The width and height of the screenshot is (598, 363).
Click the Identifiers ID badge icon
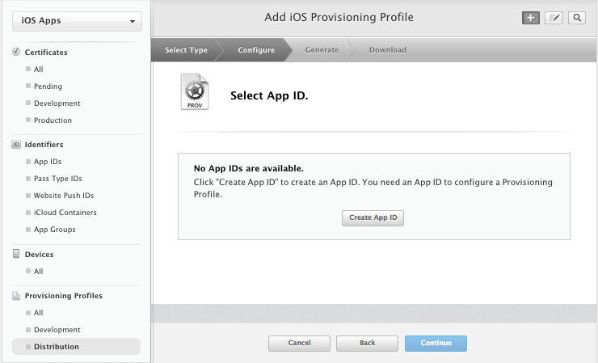point(16,144)
